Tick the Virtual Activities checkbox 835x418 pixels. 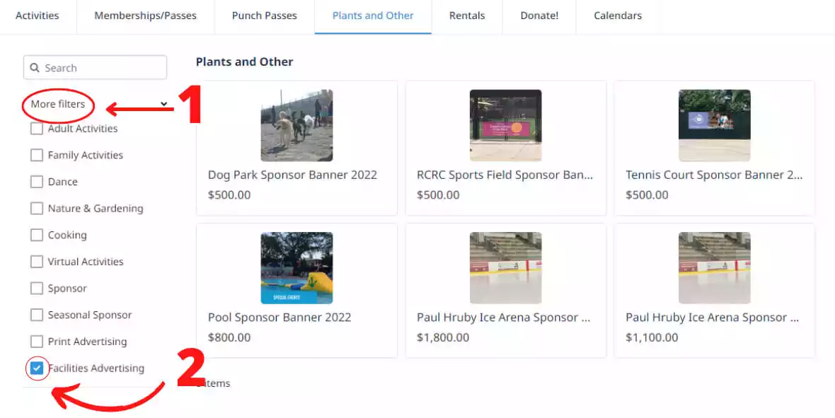click(37, 262)
